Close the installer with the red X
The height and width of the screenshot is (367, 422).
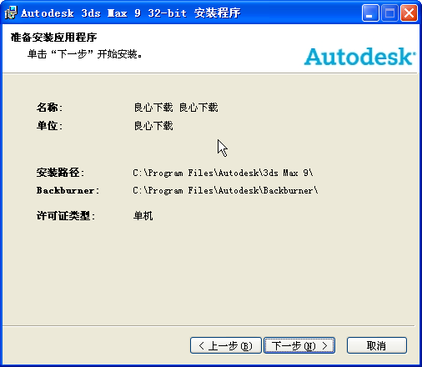[409, 13]
